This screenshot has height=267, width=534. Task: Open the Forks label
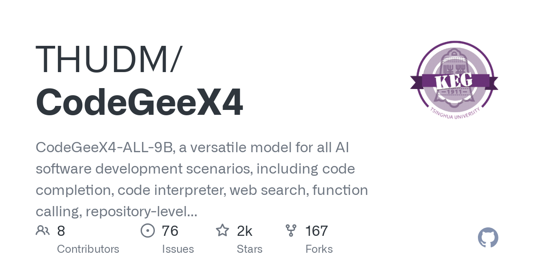(x=319, y=249)
